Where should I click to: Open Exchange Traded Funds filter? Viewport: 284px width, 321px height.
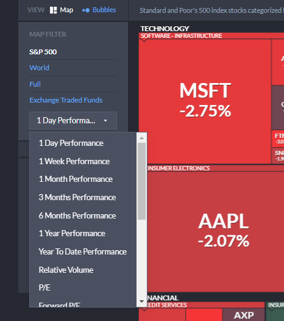tap(66, 100)
